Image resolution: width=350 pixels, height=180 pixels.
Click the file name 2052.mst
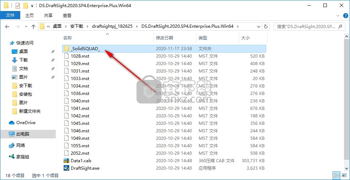[x=80, y=153]
